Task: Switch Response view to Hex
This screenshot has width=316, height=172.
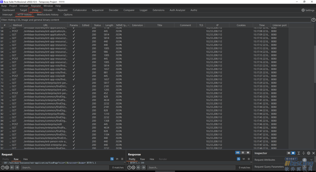Action: 152,159
